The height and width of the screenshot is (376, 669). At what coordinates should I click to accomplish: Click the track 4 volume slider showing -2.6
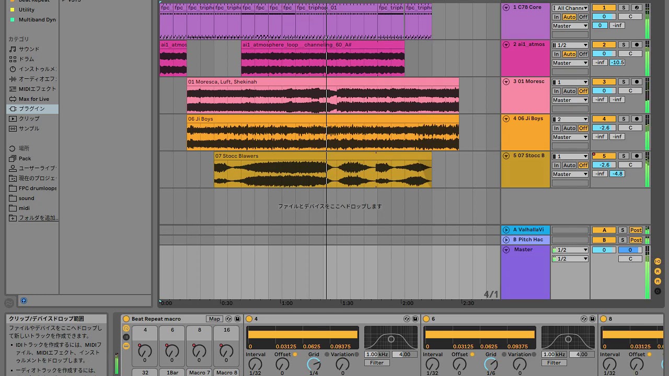click(x=604, y=128)
